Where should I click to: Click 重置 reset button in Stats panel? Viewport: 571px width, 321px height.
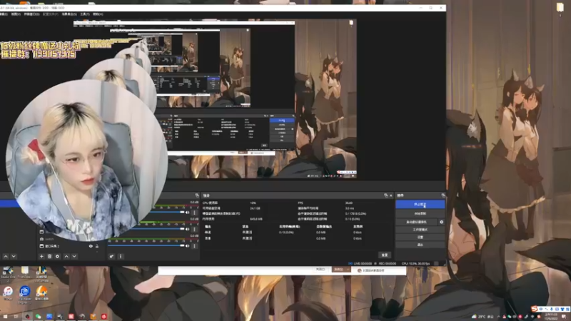(x=385, y=255)
